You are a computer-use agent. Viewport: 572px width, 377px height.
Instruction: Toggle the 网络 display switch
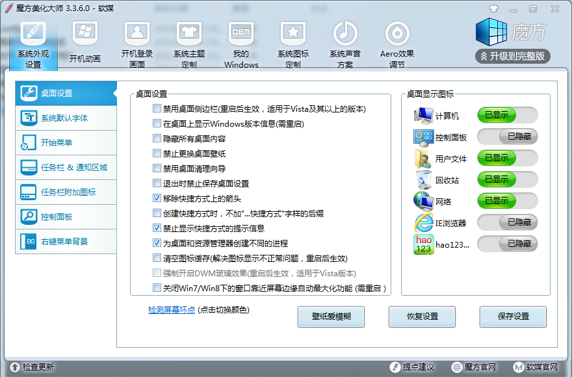[508, 201]
